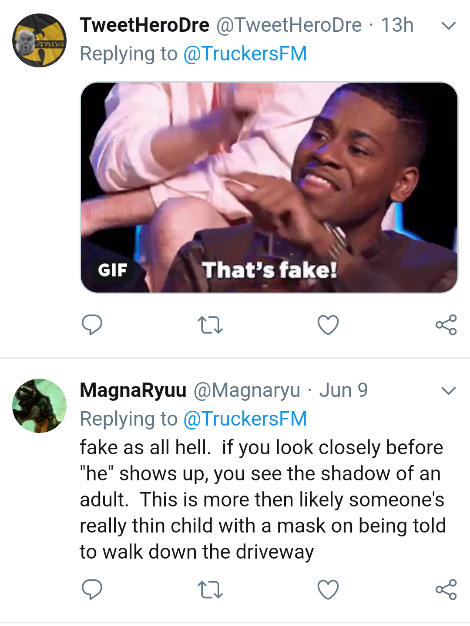Share TweetHeroDre's tweet
The image size is (470, 626).
point(446,325)
